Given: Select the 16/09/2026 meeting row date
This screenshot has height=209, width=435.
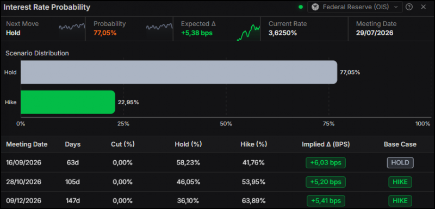Looking at the screenshot, I should click(23, 162).
